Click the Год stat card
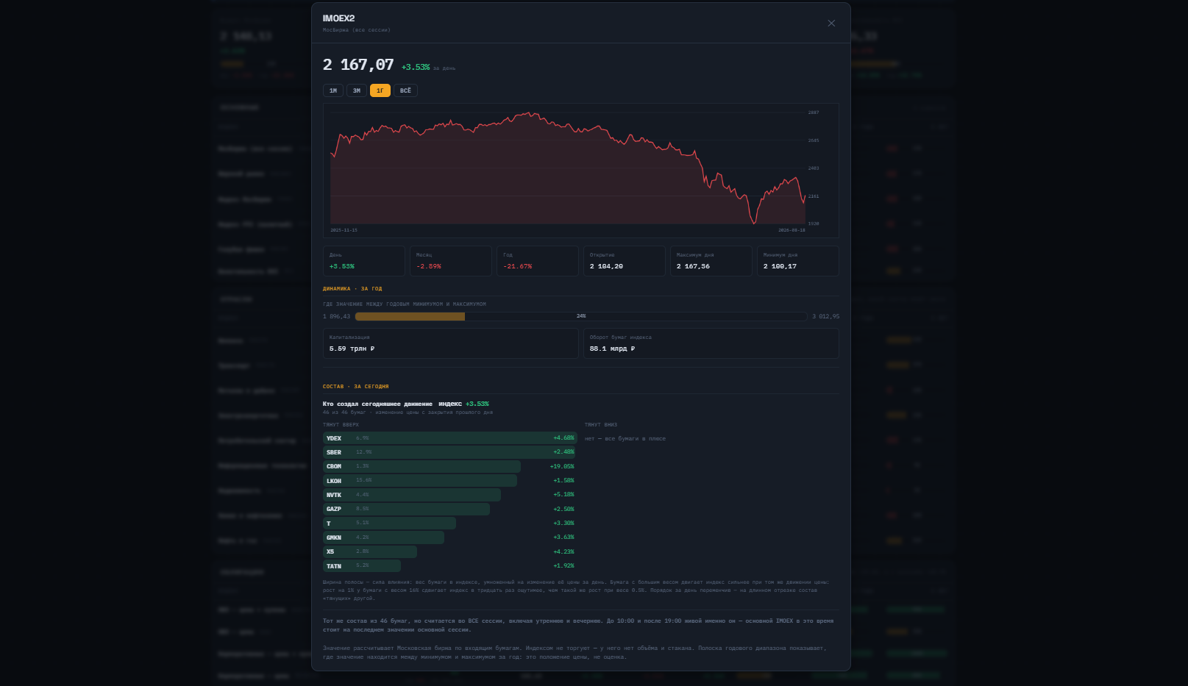The image size is (1188, 686). click(537, 261)
